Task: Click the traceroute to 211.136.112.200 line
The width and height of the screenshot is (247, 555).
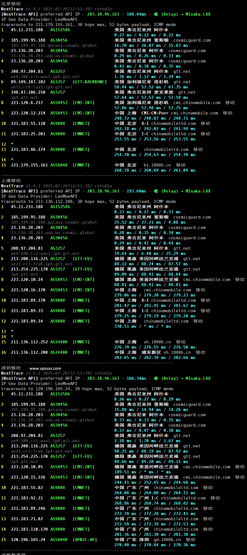Action: (x=89, y=202)
